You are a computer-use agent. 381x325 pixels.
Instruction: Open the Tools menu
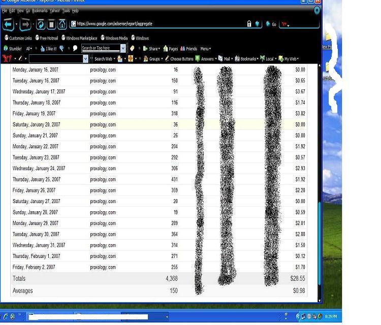[x=66, y=11]
